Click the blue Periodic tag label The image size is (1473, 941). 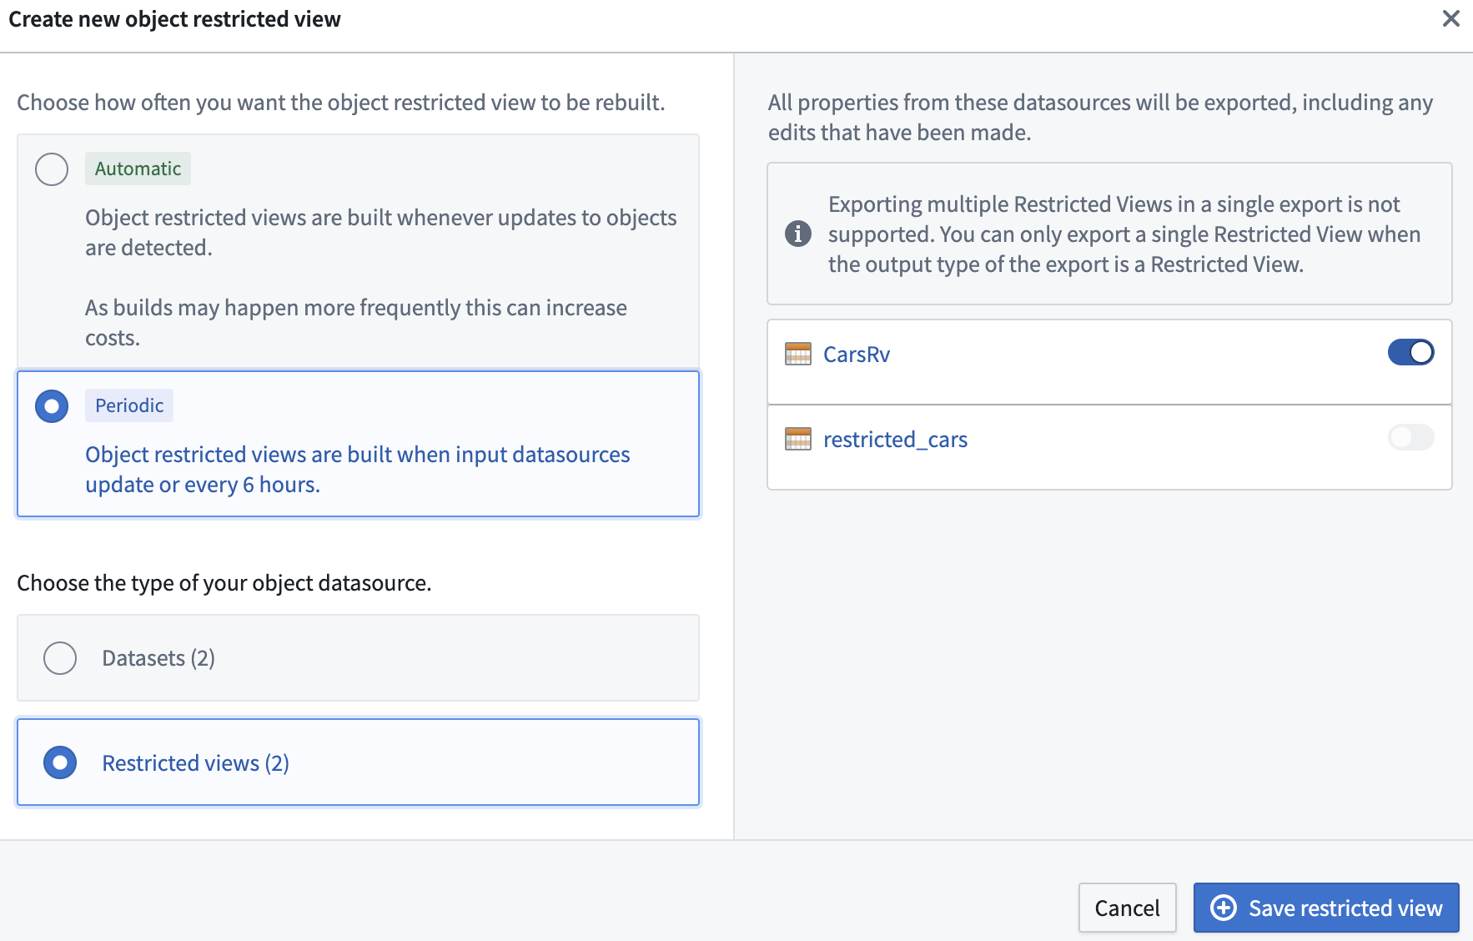coord(129,405)
